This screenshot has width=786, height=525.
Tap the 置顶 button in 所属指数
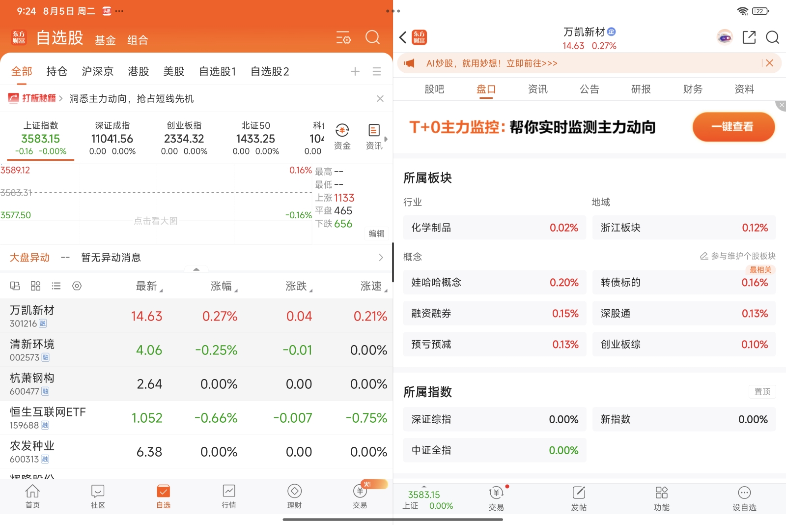[x=762, y=392]
